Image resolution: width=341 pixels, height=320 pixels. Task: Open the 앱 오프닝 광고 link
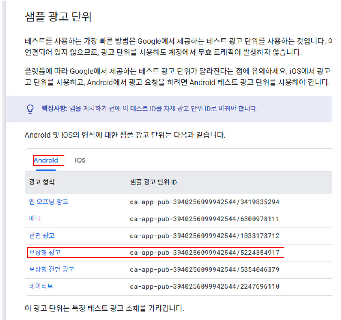49,202
